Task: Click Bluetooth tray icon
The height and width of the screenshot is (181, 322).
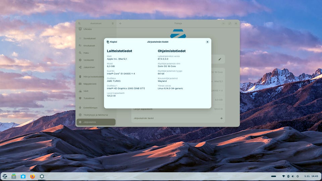Action: [288, 176]
